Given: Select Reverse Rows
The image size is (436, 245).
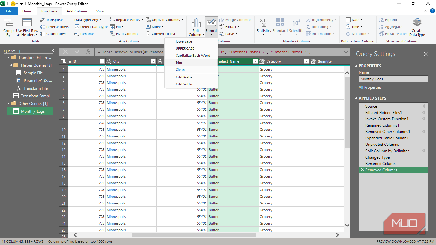Looking at the screenshot, I should 54,27.
